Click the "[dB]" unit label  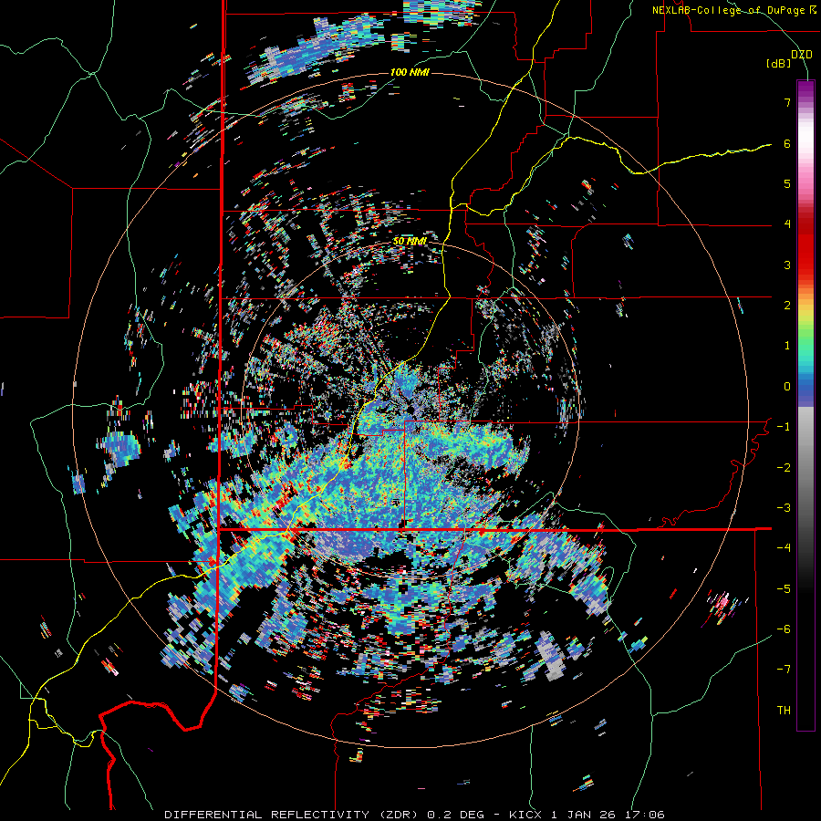tap(778, 64)
